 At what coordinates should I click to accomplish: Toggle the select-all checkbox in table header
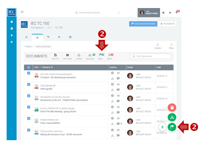(29, 67)
